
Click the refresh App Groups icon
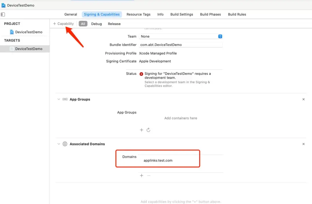click(x=148, y=130)
